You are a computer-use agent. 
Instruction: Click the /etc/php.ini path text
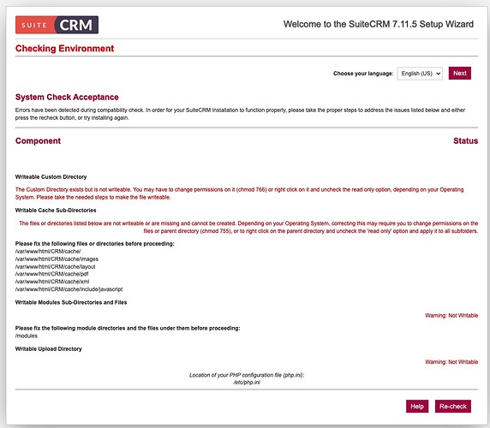pos(247,383)
